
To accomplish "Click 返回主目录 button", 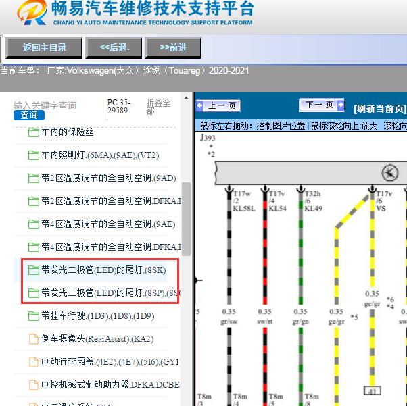I will coord(44,48).
